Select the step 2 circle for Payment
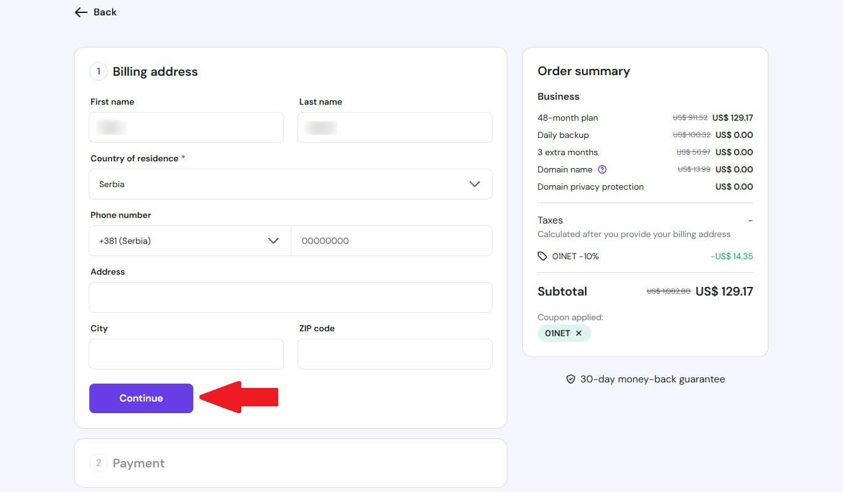Screen dimensions: 843x492 [x=98, y=462]
